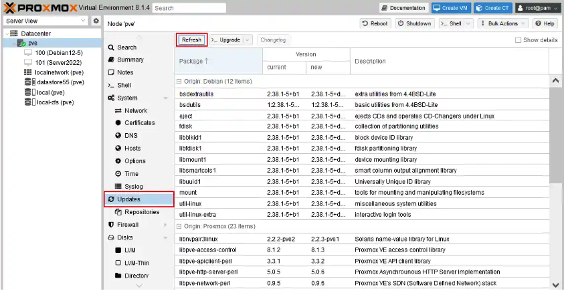This screenshot has height=293, width=568.
Task: Click the Upgrade button
Action: tap(226, 40)
